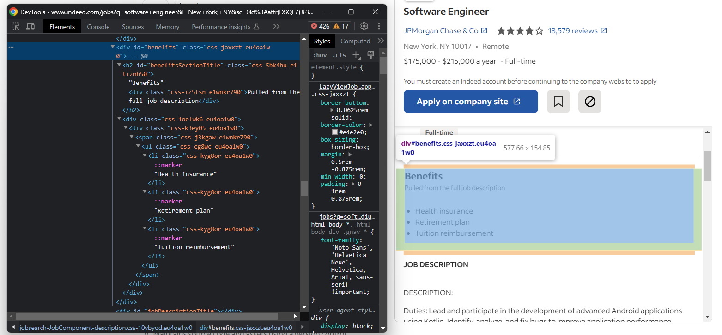Toggle the :hov element state panel
The height and width of the screenshot is (335, 722).
[x=320, y=55]
